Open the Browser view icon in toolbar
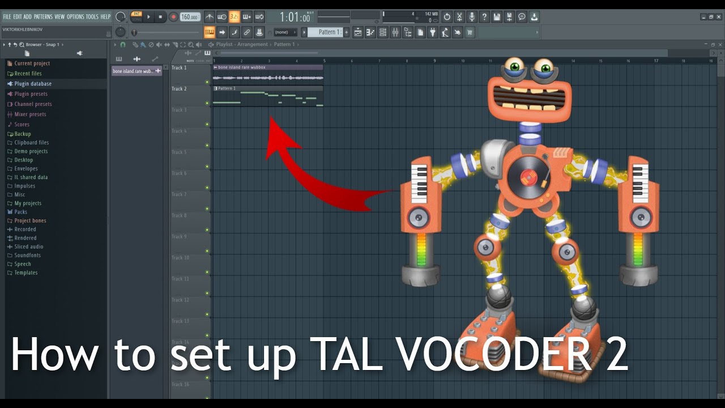The width and height of the screenshot is (725, 408). 408,32
